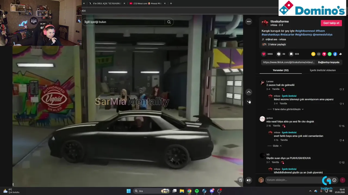
Task: Click 'Bağlantıyı kopyala' to copy link
Action: tap(329, 62)
